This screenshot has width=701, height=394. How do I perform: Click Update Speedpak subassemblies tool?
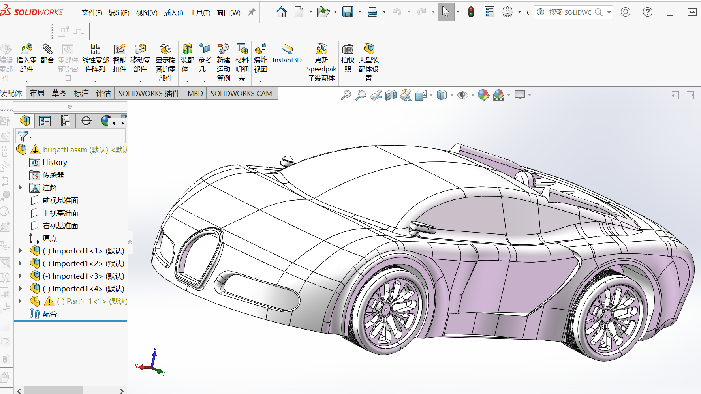321,63
